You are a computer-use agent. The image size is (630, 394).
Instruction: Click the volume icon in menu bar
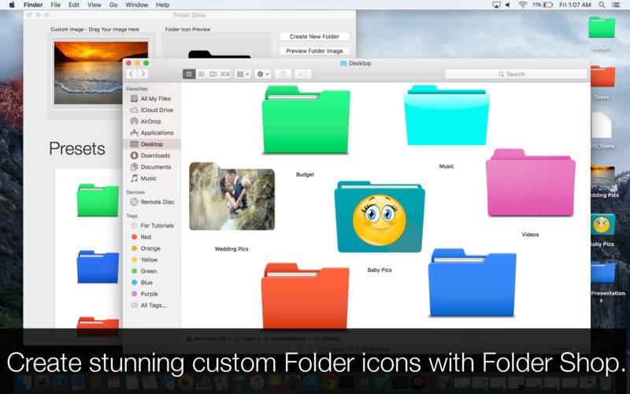508,5
